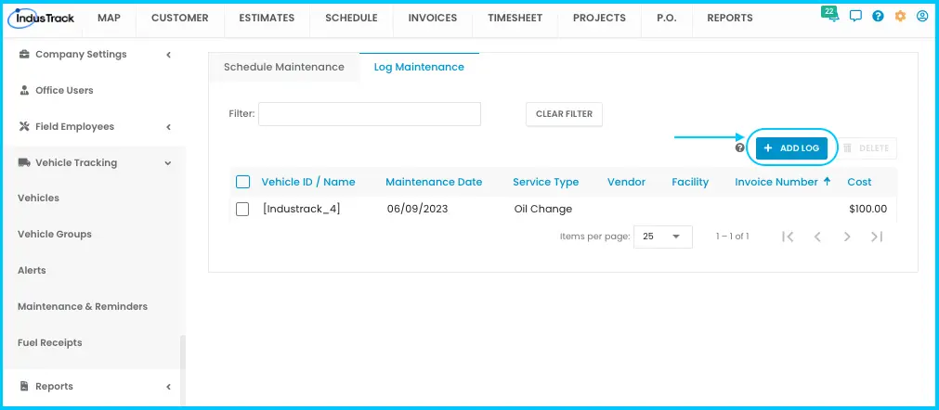The image size is (939, 410).
Task: Collapse the Vehicle Tracking chevron
Action: (x=168, y=163)
